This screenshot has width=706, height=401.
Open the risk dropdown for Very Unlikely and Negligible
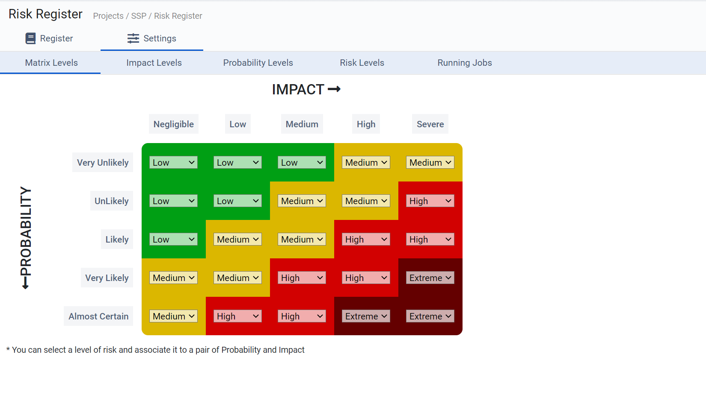(173, 162)
